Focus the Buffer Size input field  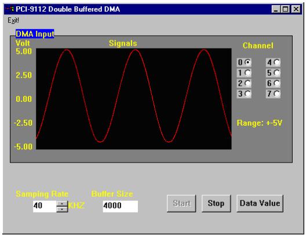tap(121, 207)
